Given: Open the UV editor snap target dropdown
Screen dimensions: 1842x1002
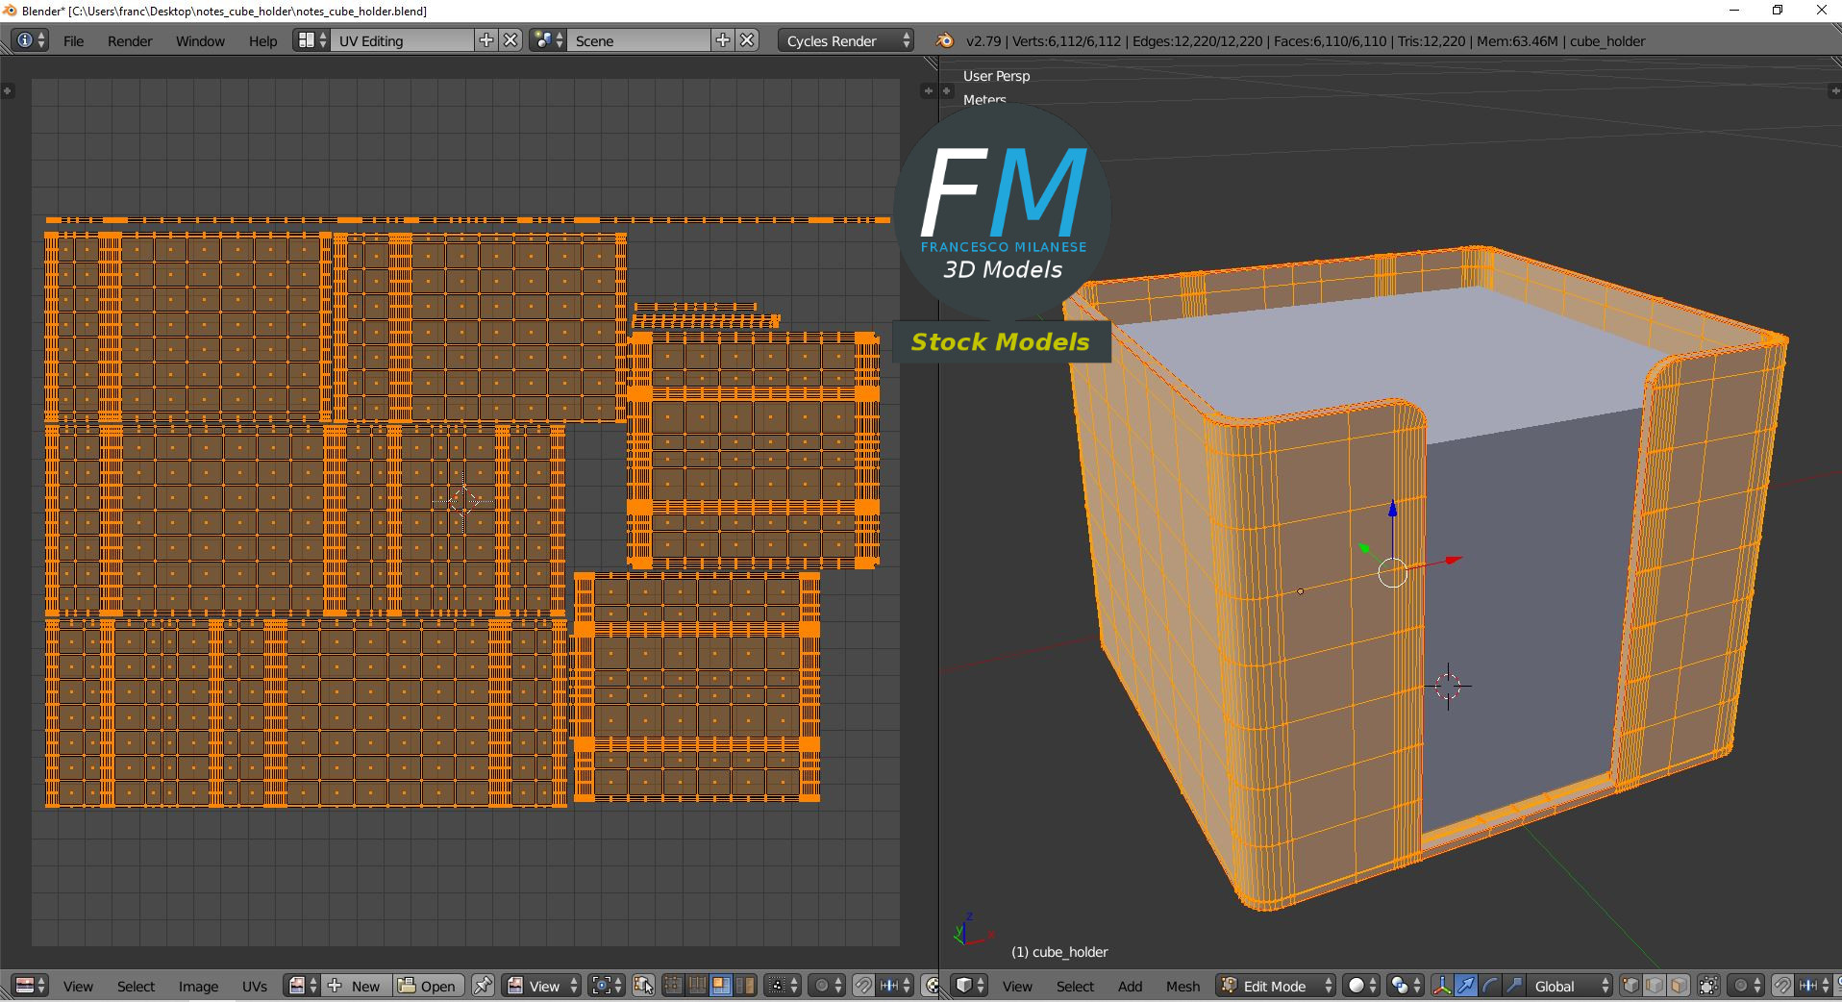Looking at the screenshot, I should pos(895,986).
